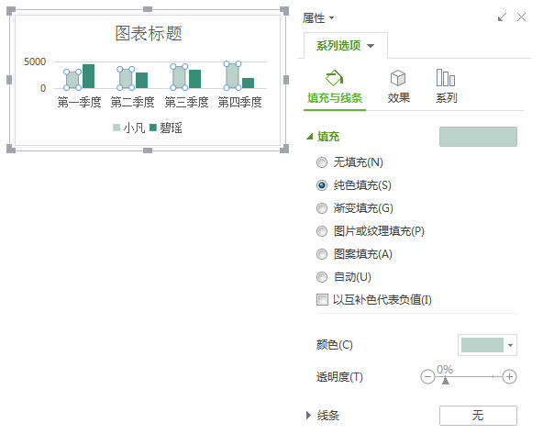543x434 pixels.
Task: Click the 线条 无 preview button
Action: (x=478, y=416)
